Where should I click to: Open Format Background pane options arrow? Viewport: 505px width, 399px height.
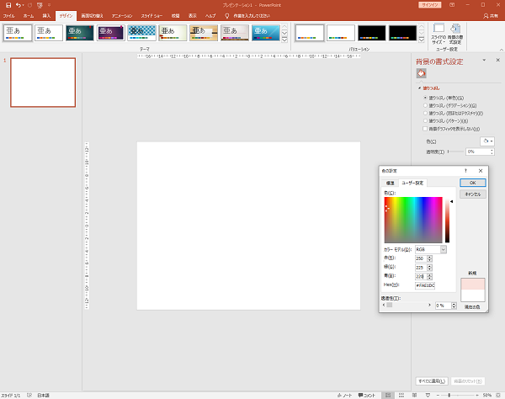point(484,61)
